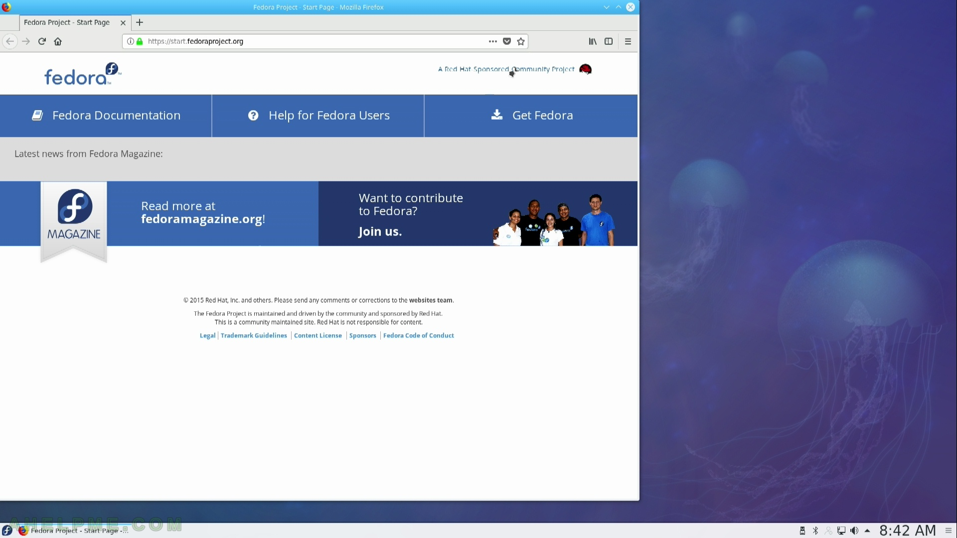The width and height of the screenshot is (957, 538).
Task: Click the Join us. link
Action: click(380, 232)
